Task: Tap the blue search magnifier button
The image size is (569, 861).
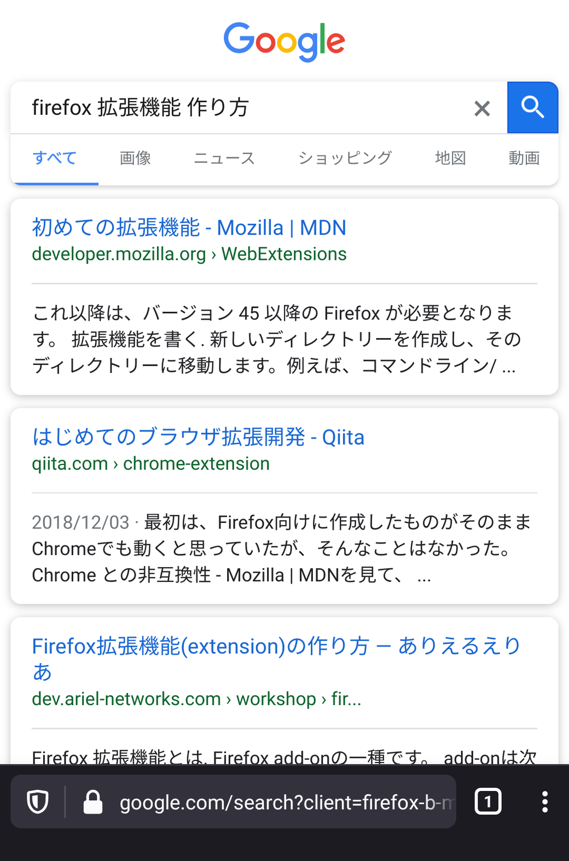Action: point(532,107)
